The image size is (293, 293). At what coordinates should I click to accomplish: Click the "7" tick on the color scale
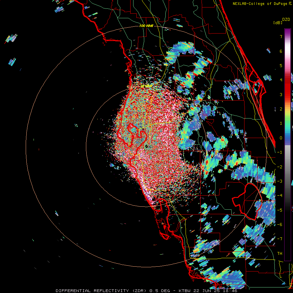(x=281, y=36)
